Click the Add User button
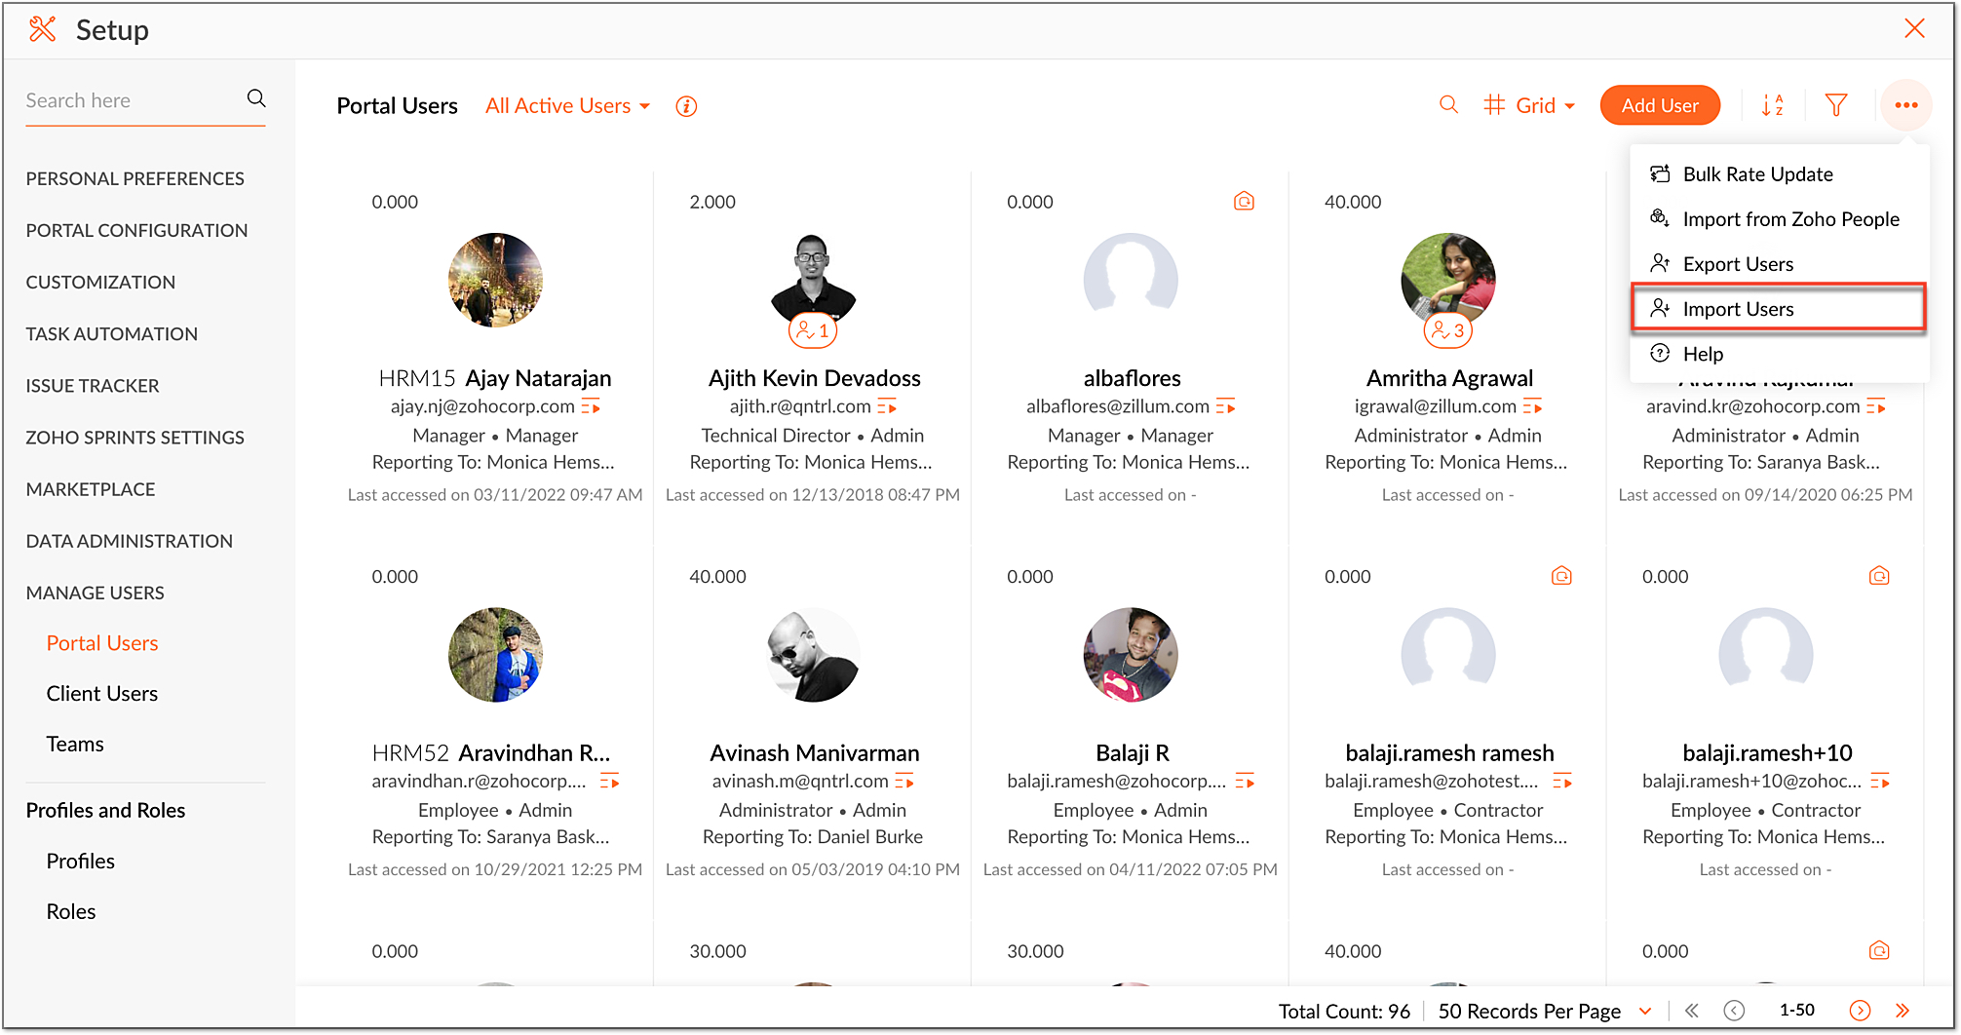 [x=1659, y=105]
